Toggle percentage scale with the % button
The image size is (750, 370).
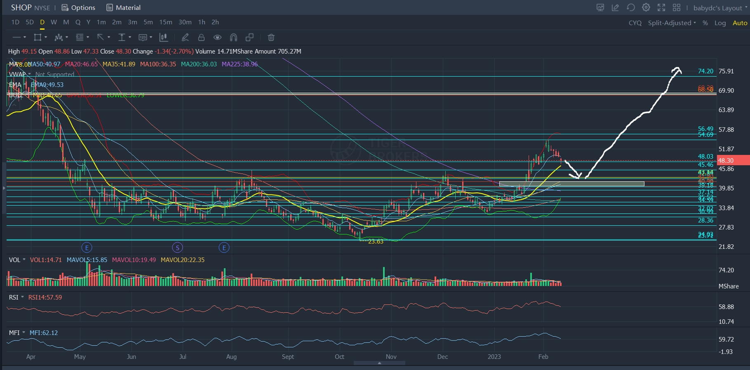(705, 23)
